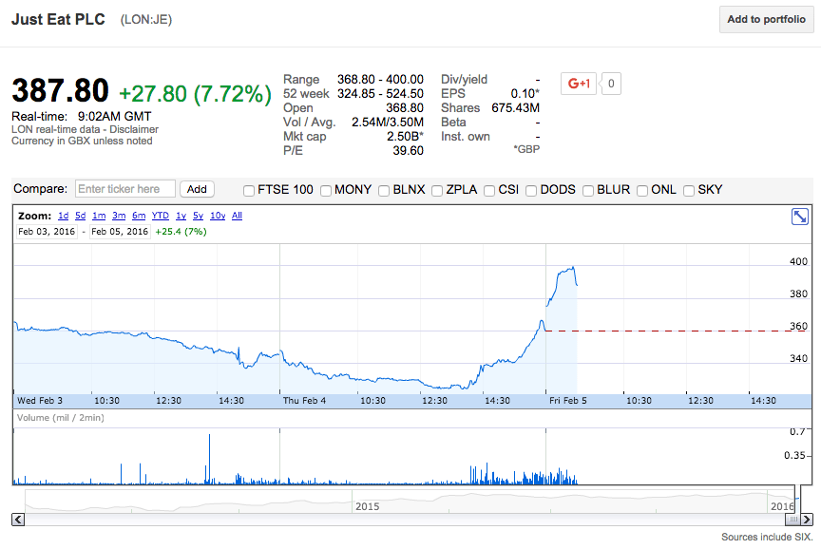
Task: Select the 6m zoom range
Action: 139,216
